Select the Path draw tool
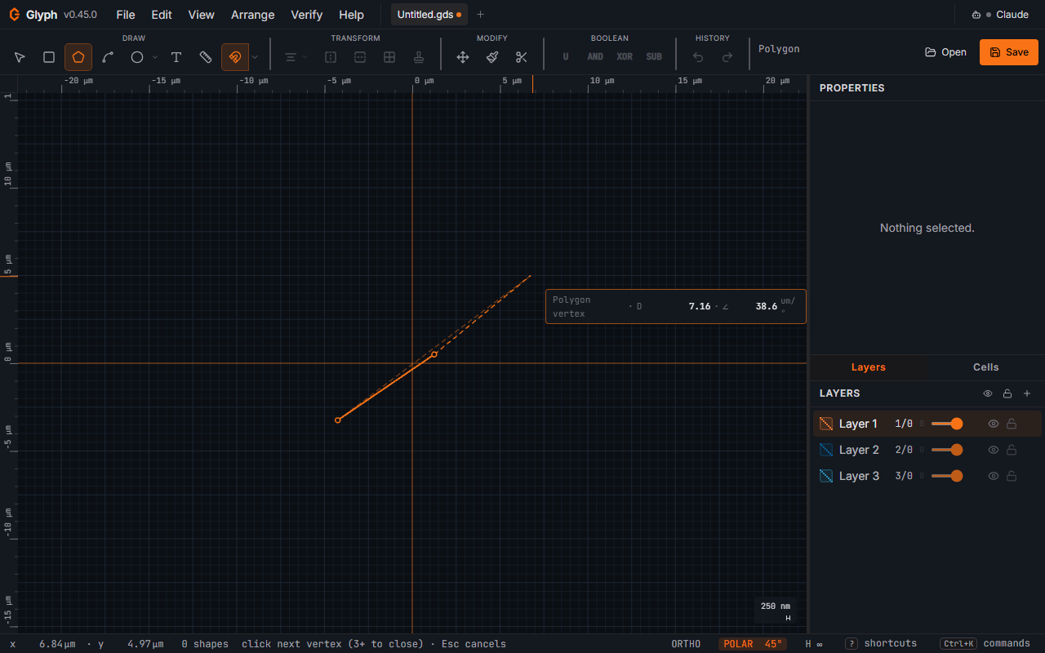The width and height of the screenshot is (1045, 653). [x=108, y=57]
